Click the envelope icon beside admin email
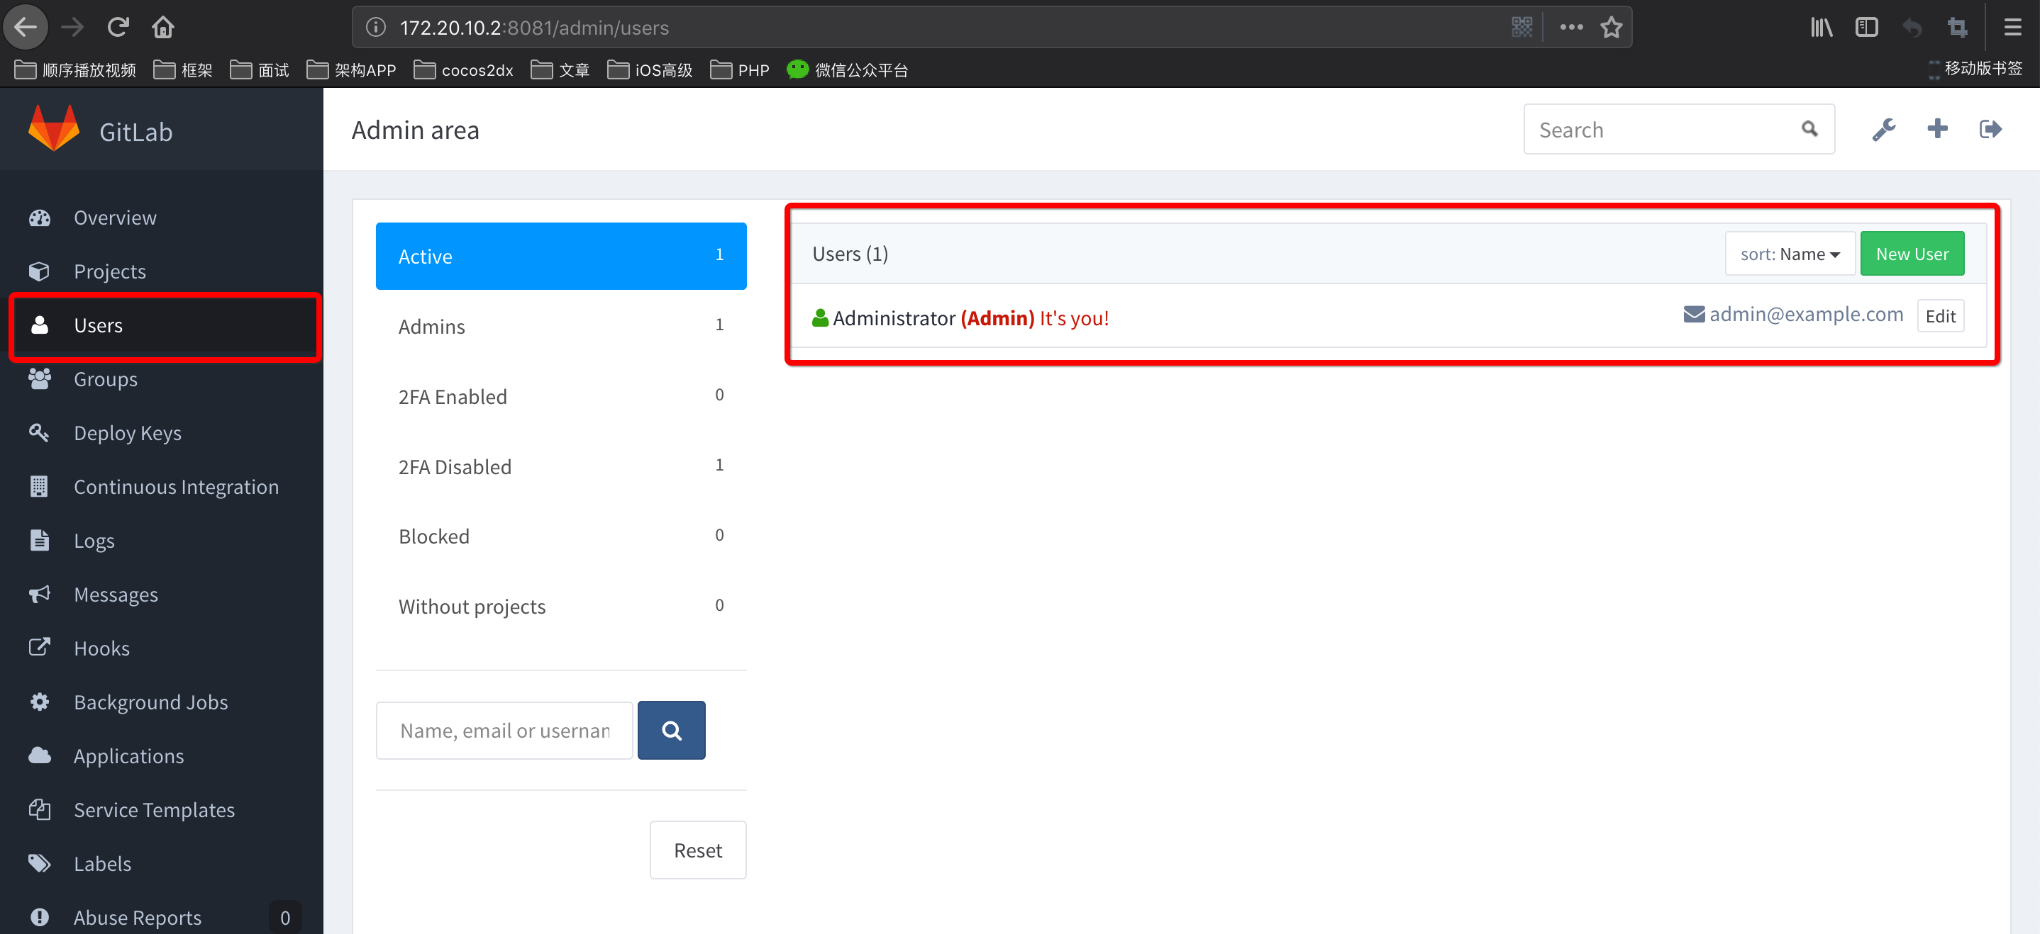The width and height of the screenshot is (2040, 934). (x=1693, y=315)
